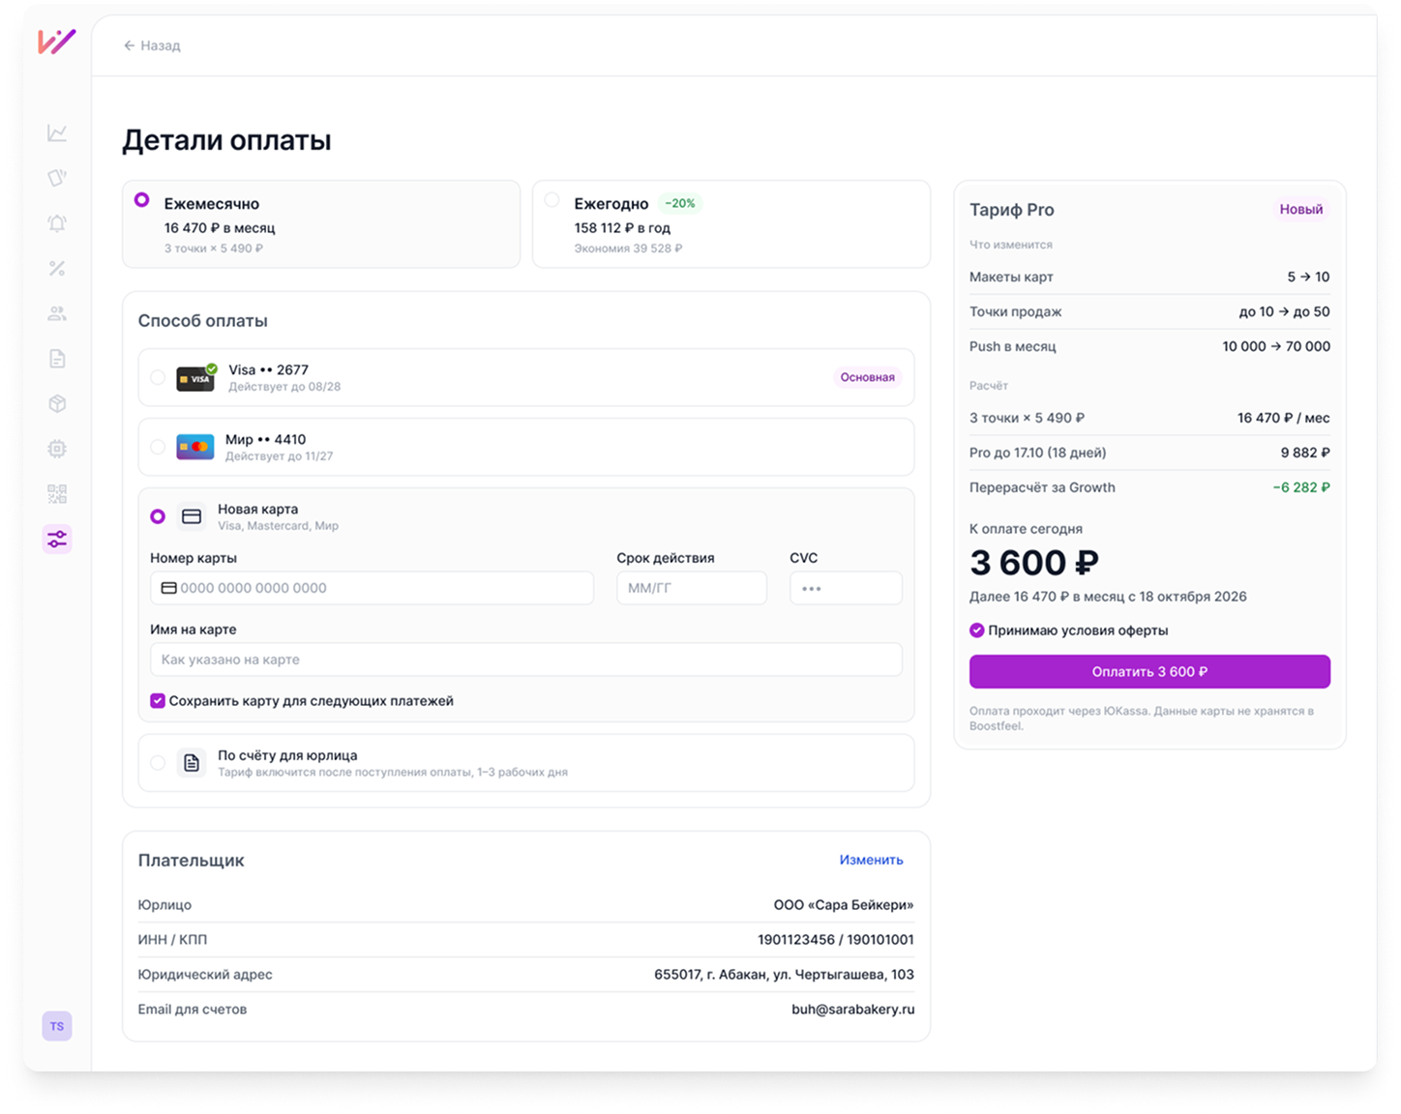Click the address 655017, г. Абакан

784,974
